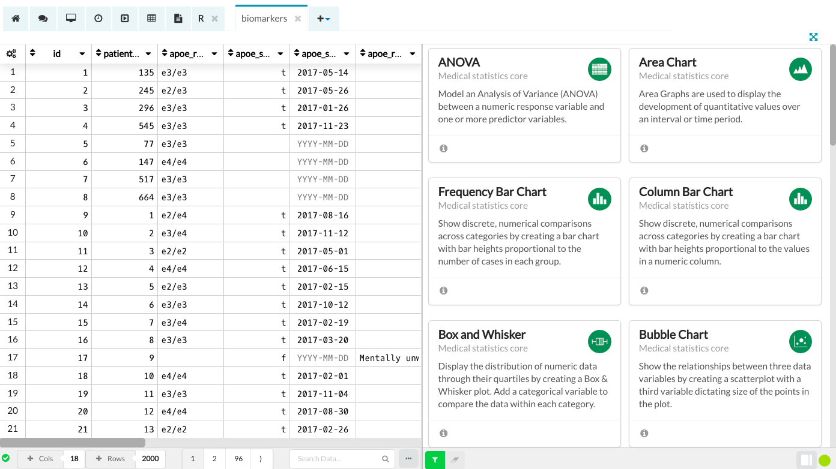Viewport: 836px width, 469px height.
Task: Open the comments chat icon
Action: click(x=43, y=18)
